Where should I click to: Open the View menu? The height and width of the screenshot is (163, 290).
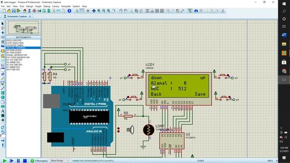[15, 6]
